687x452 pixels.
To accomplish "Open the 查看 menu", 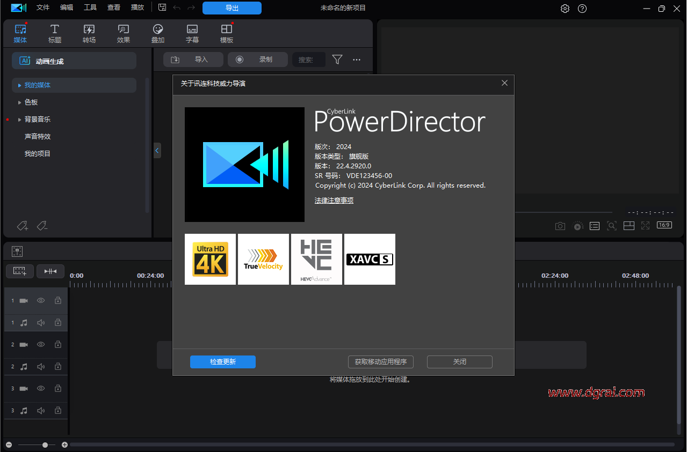I will pos(114,8).
